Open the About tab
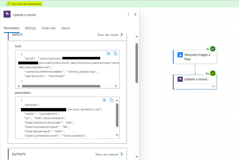 65,28
